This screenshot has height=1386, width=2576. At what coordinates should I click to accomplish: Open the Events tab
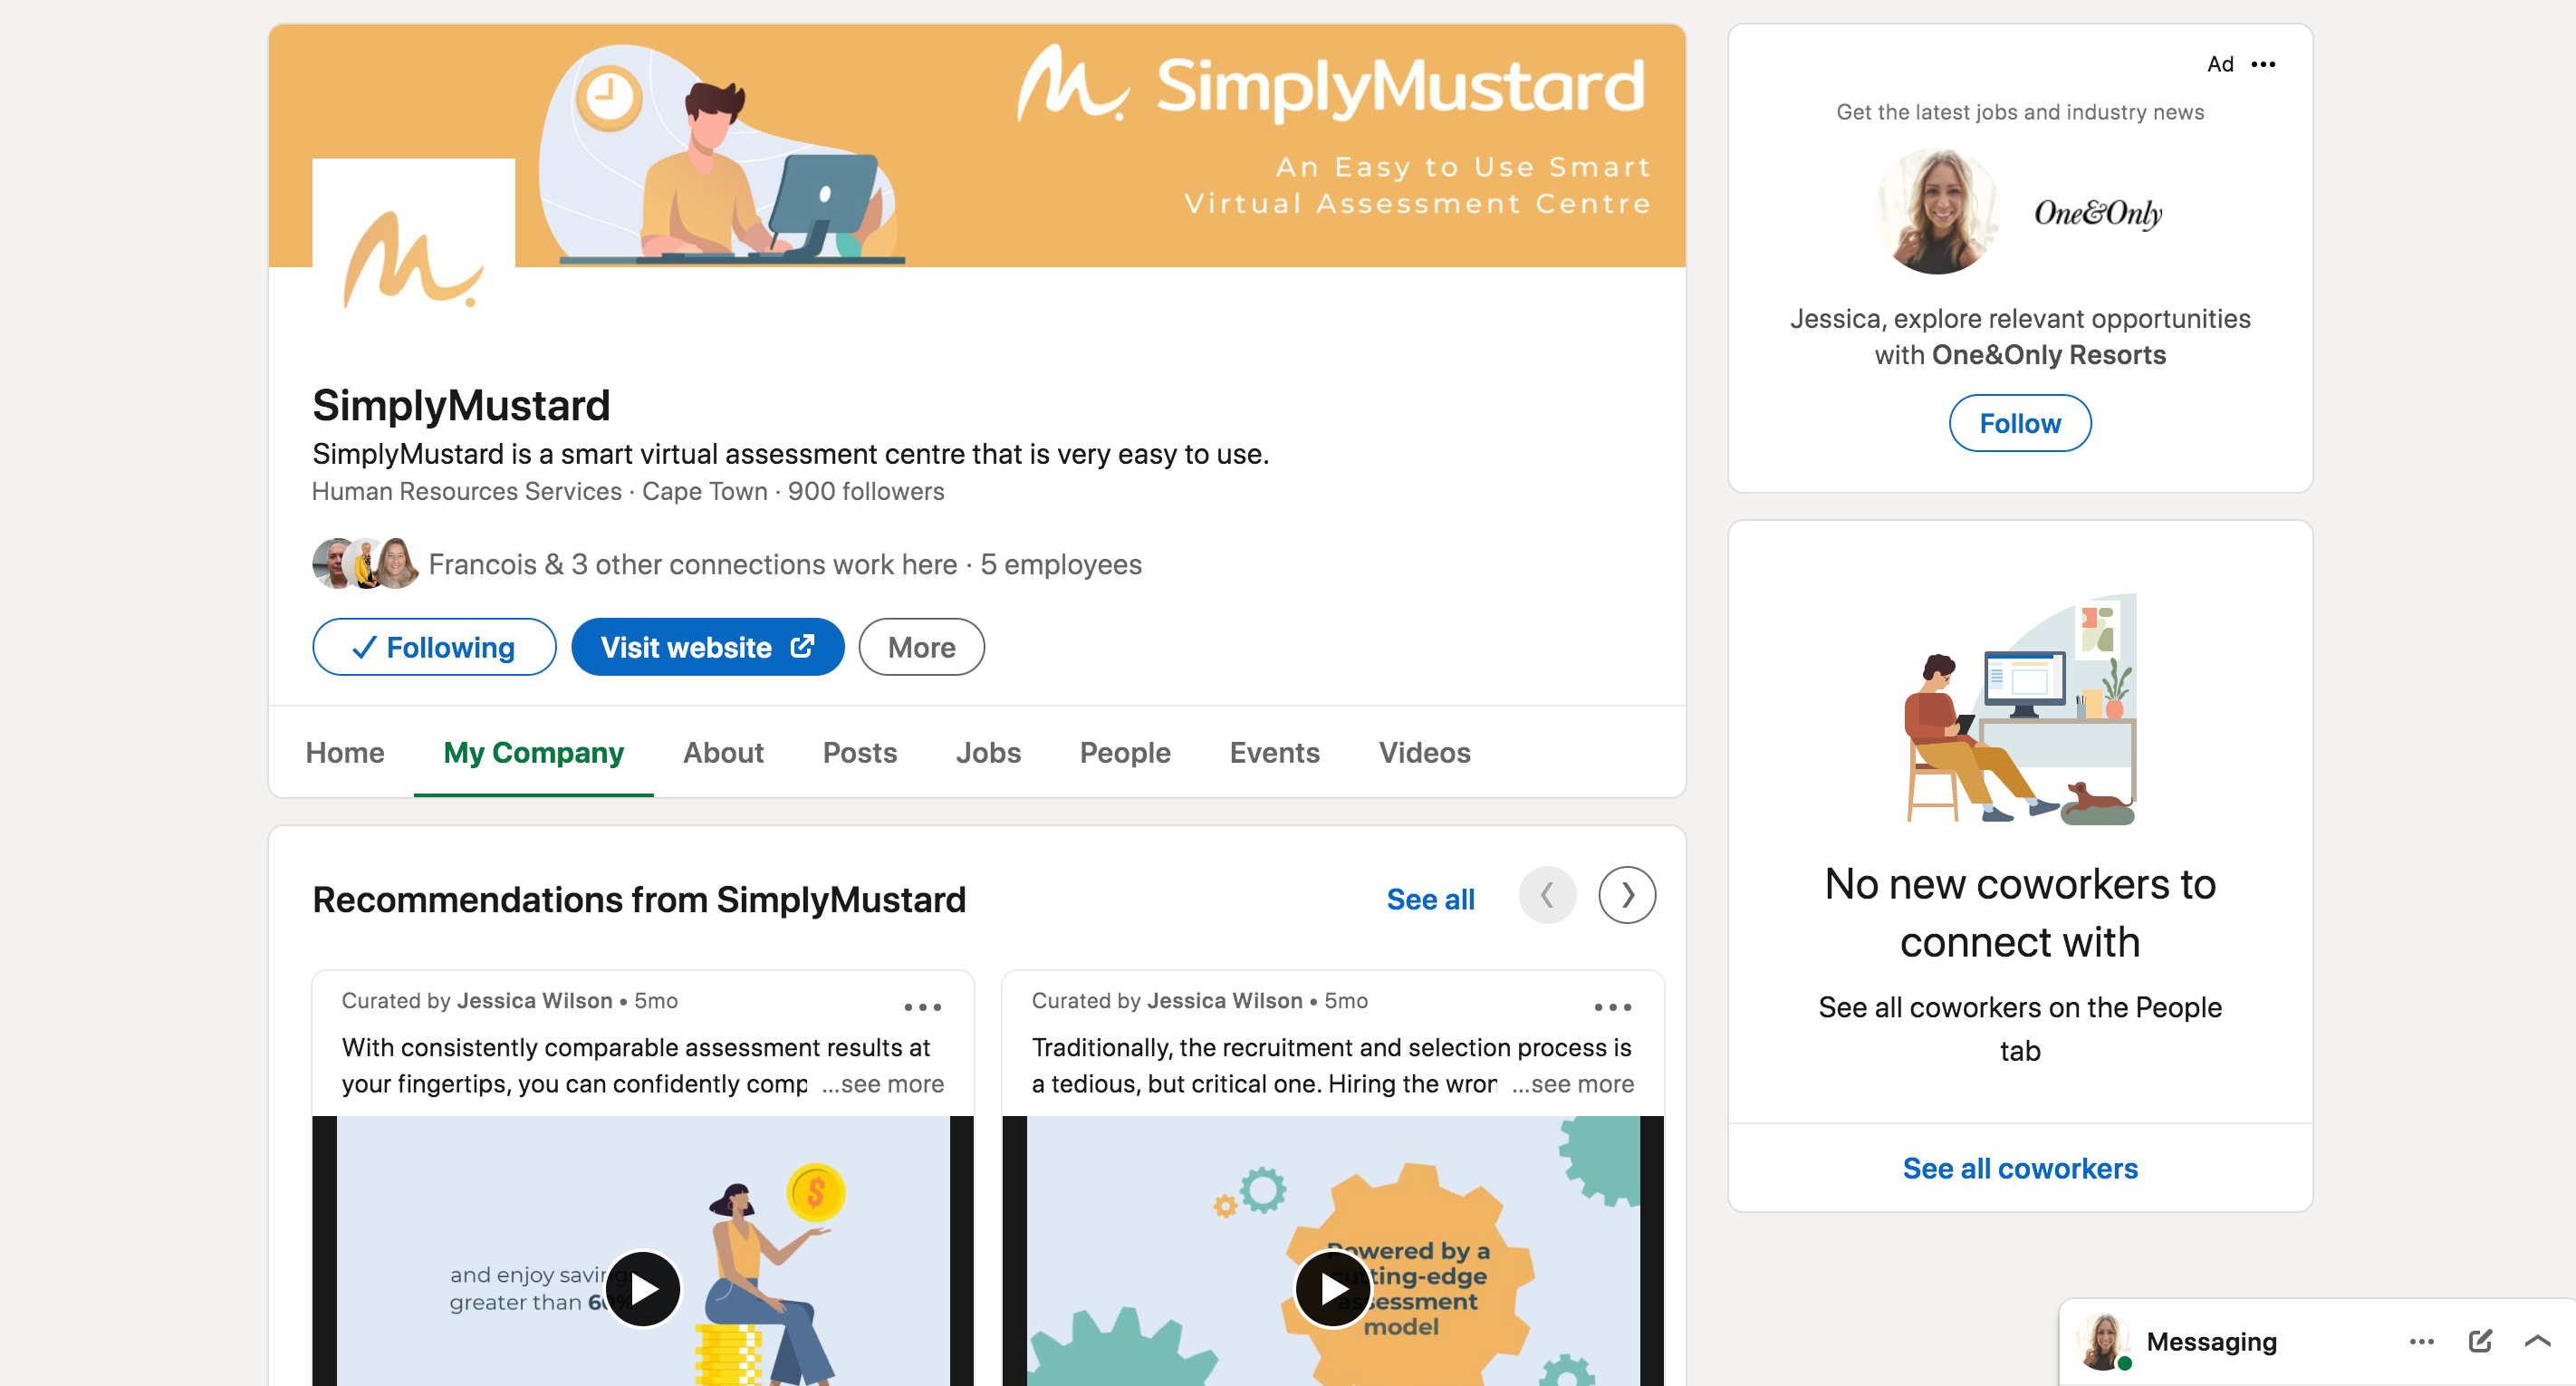pyautogui.click(x=1274, y=752)
